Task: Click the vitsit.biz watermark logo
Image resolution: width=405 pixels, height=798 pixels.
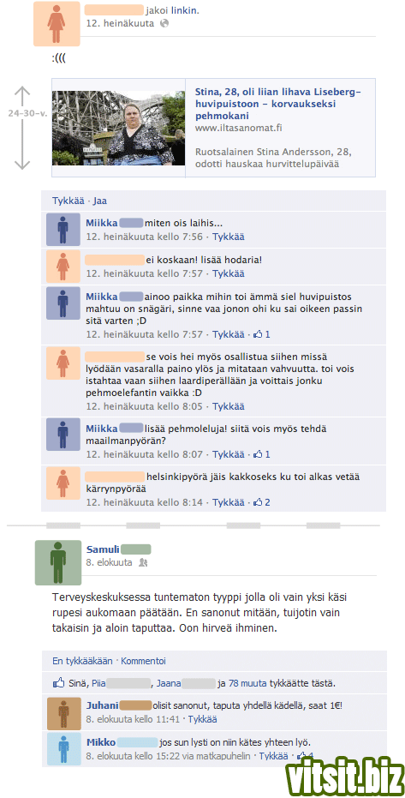Action: pyautogui.click(x=342, y=776)
